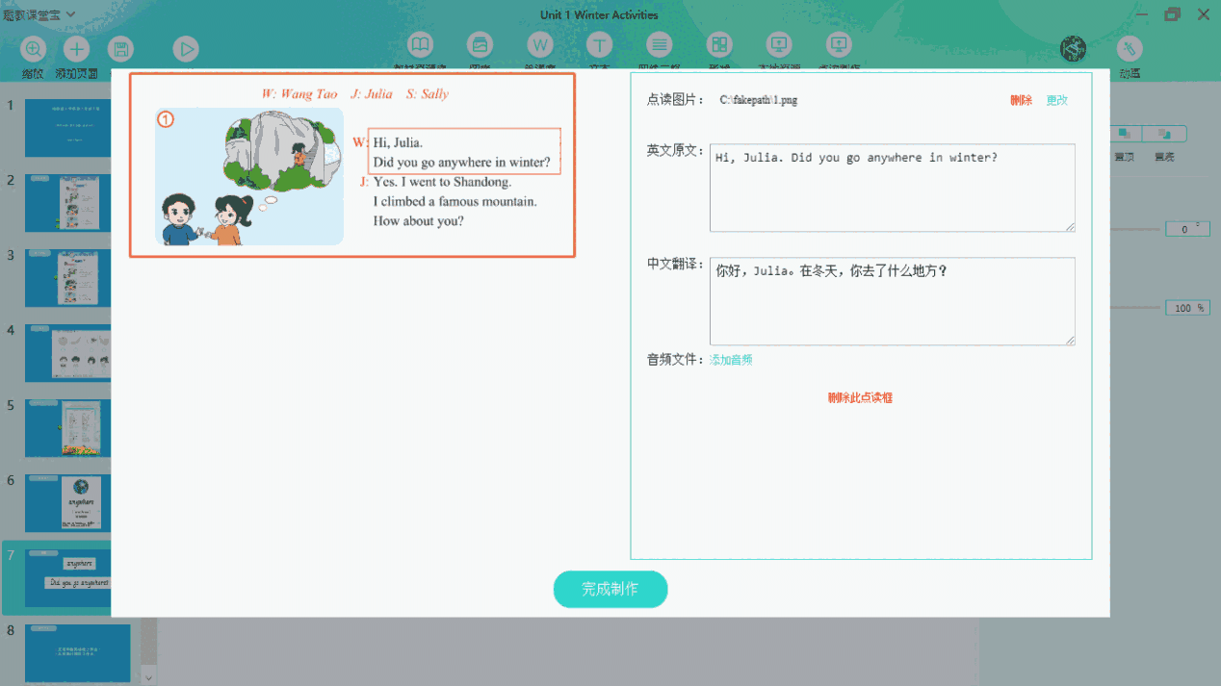Open the animation (动画) tool icon

[1130, 49]
